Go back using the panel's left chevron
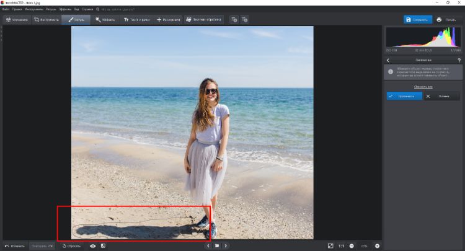 coord(388,60)
